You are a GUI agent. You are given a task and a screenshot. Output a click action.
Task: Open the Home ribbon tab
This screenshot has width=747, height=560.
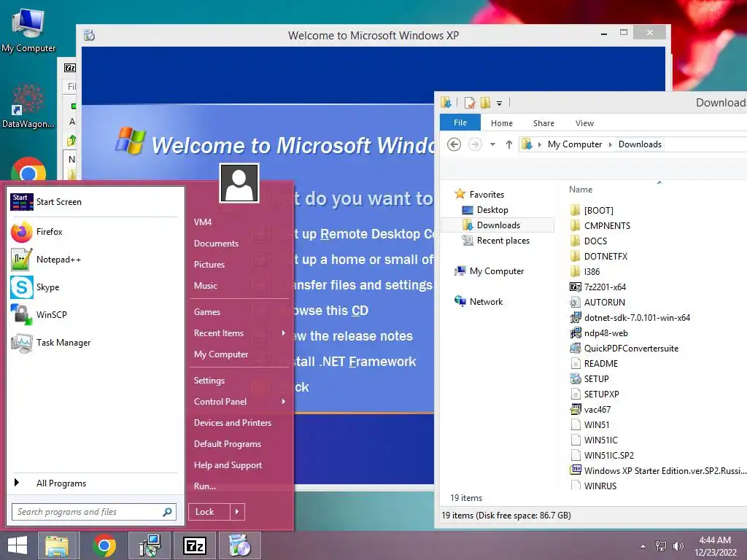(502, 123)
